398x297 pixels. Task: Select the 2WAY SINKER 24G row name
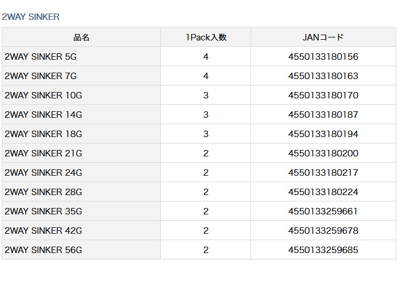point(43,173)
